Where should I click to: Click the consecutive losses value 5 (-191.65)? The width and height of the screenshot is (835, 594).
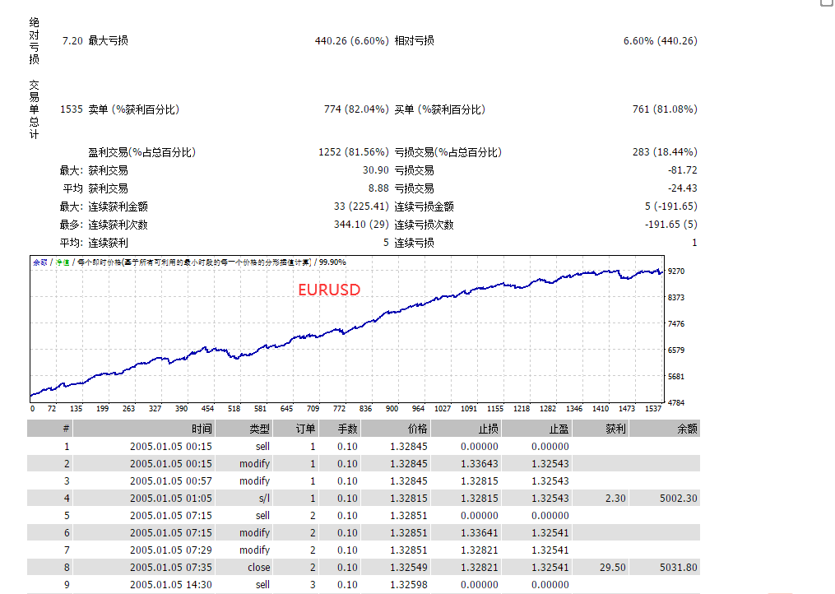[671, 207]
